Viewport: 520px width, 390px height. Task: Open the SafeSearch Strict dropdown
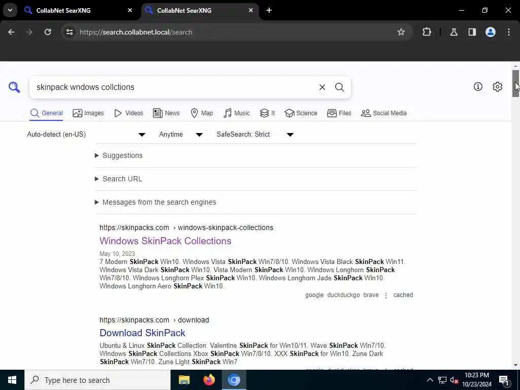[255, 134]
